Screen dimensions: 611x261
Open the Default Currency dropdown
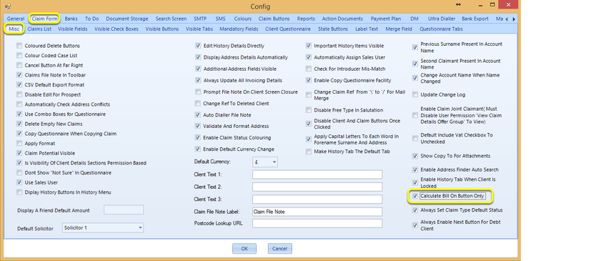(x=274, y=162)
